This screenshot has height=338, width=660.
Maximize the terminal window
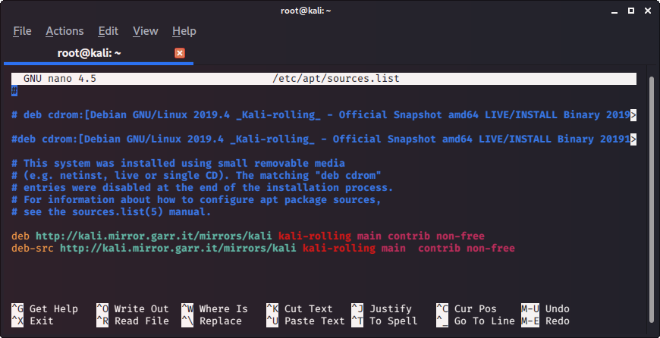(631, 9)
